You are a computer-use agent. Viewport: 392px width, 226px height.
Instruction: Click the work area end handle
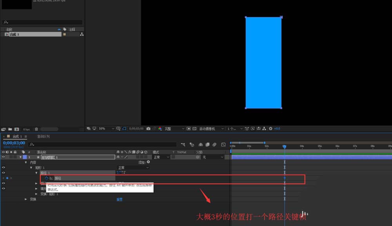[265, 143]
